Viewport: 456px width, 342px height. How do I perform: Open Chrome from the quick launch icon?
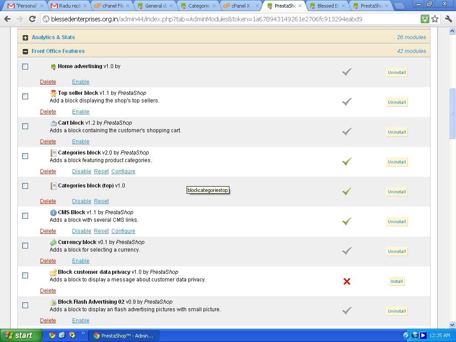pos(52,335)
